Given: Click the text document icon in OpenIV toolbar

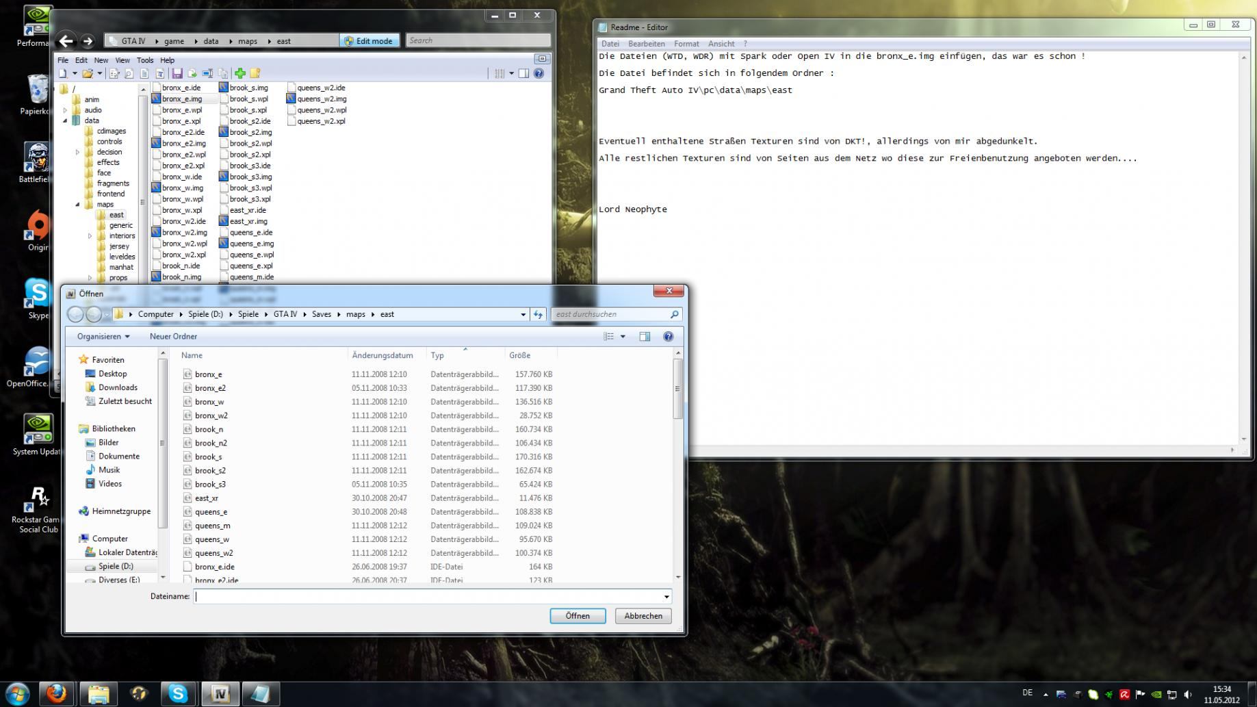Looking at the screenshot, I should coord(144,73).
